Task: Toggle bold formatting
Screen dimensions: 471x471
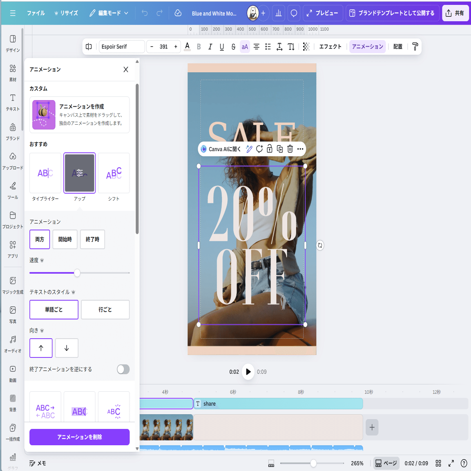Action: (199, 47)
